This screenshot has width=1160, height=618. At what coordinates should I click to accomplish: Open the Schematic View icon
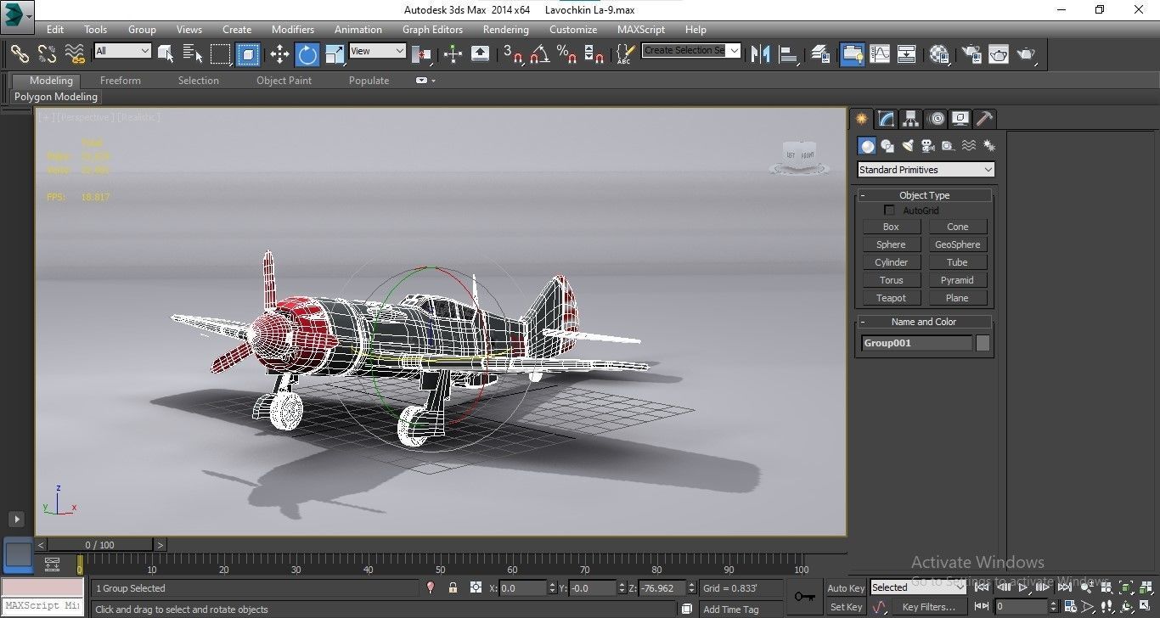(907, 54)
